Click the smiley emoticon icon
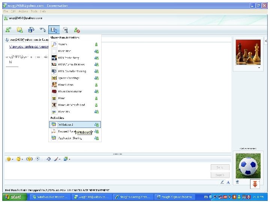Viewport: 270px width, 202px height. [x=8, y=159]
